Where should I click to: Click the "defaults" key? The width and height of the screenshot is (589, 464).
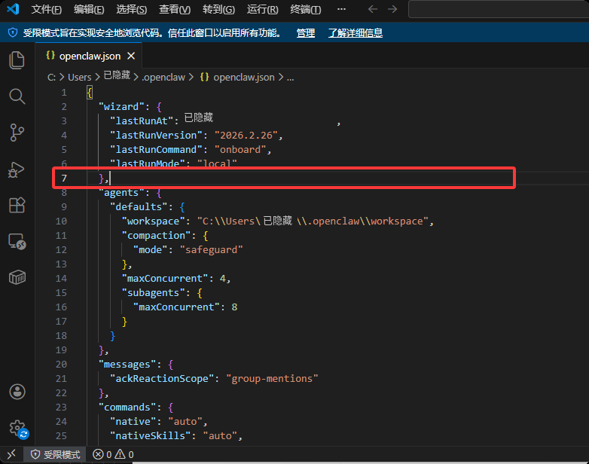click(139, 206)
